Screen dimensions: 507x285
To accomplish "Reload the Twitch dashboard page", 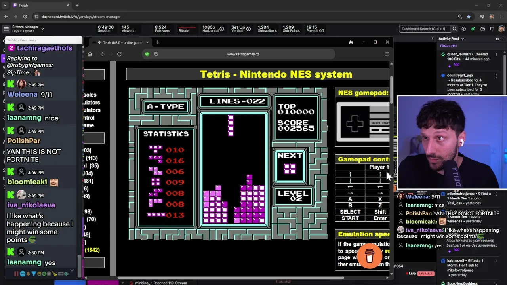I will click(25, 17).
